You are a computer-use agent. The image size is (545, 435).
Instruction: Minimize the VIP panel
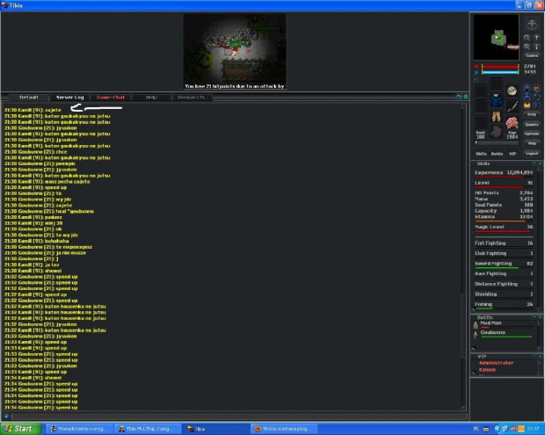pyautogui.click(x=534, y=356)
